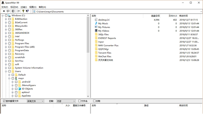203x118 pixels.
Task: Open the path bar dropdown arrow
Action: tap(201, 12)
